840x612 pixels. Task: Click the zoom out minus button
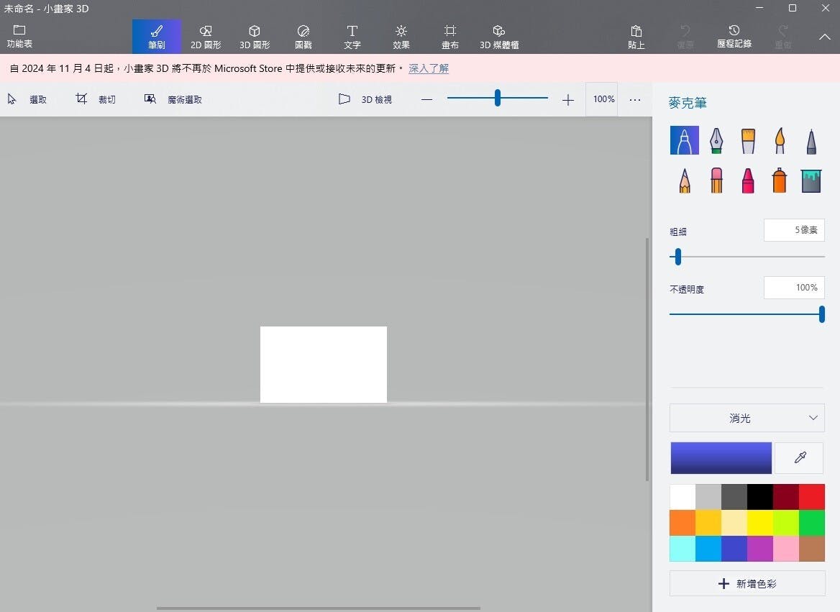[x=426, y=100]
